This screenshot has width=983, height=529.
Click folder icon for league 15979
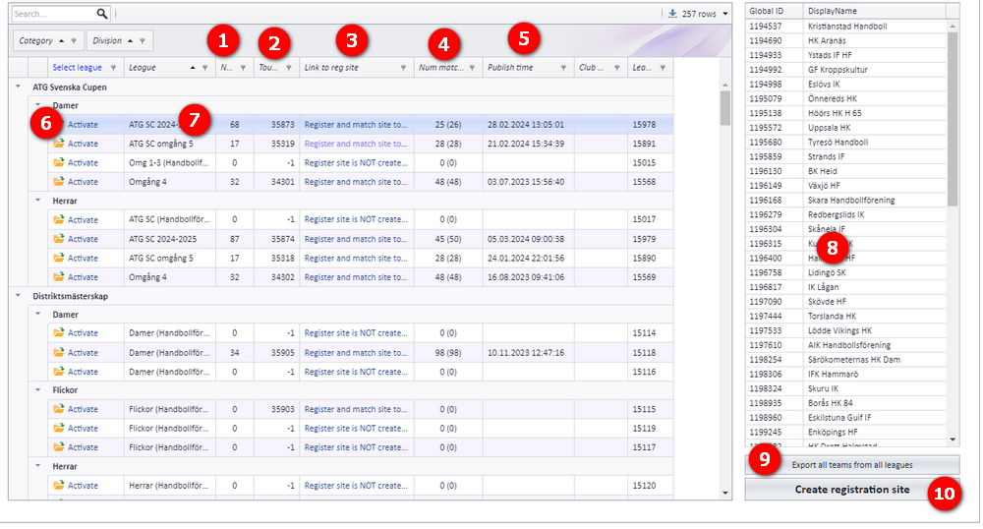pyautogui.click(x=59, y=239)
